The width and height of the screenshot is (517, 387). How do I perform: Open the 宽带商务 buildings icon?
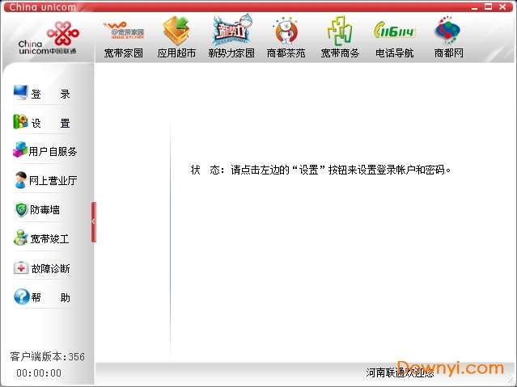tap(340, 31)
